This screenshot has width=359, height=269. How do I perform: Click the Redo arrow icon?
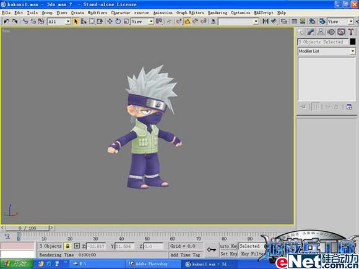pyautogui.click(x=15, y=22)
